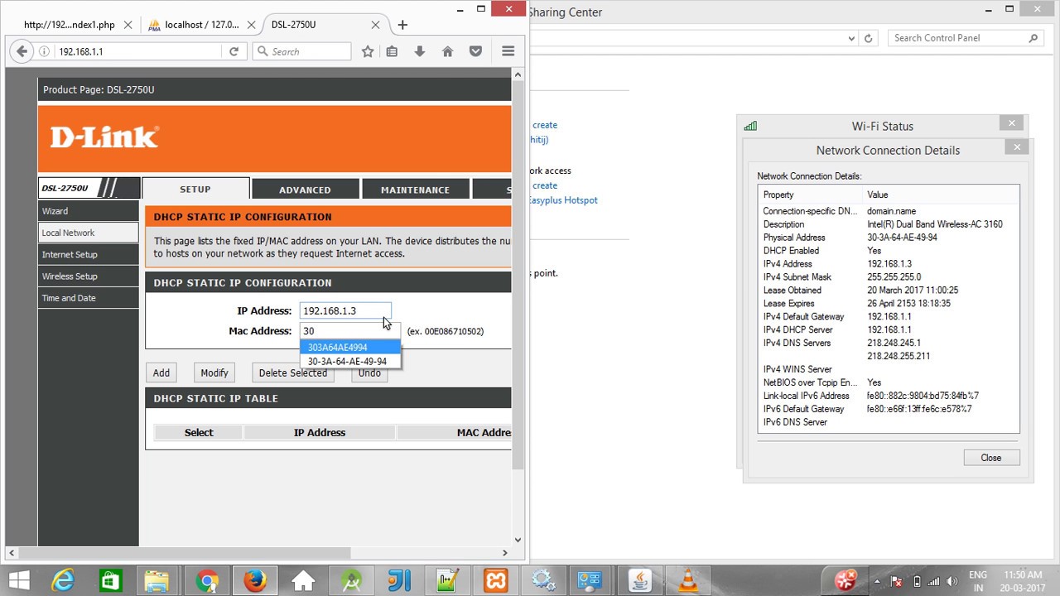Close the DSL-2750U tab
The height and width of the screenshot is (596, 1060).
[375, 25]
